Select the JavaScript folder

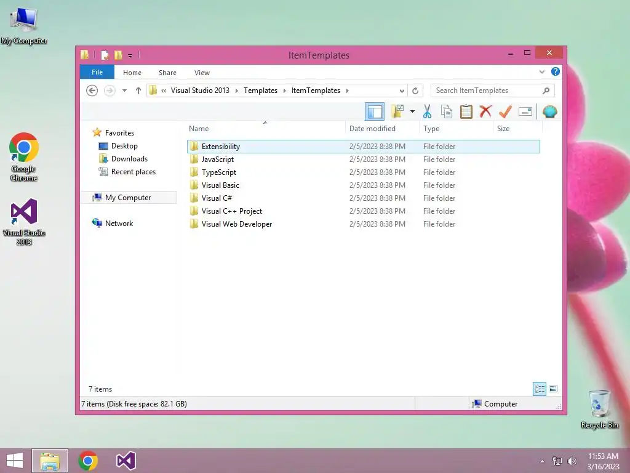click(363, 160)
